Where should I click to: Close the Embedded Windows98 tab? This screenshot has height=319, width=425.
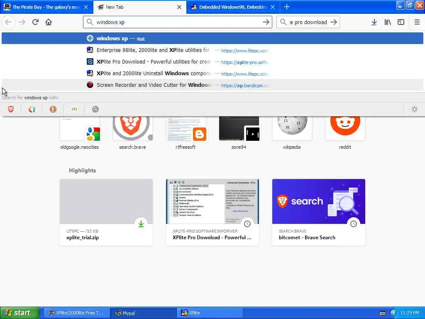point(273,7)
